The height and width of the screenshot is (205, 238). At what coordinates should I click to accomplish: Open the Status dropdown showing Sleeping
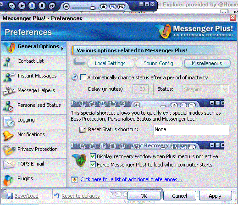(x=206, y=89)
